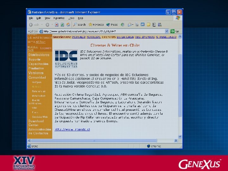Open the Favorites menu
The height and width of the screenshot is (171, 228).
pos(59,18)
